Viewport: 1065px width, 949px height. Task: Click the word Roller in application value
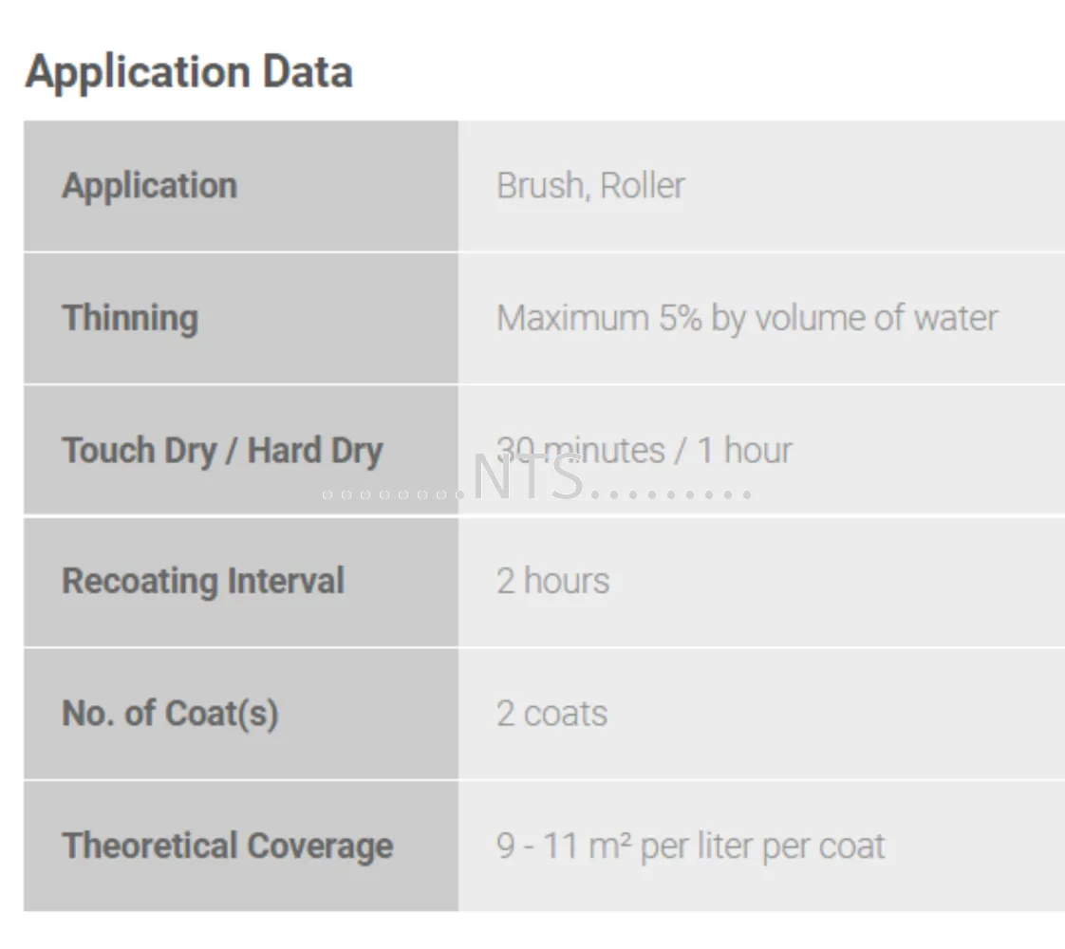tap(643, 185)
